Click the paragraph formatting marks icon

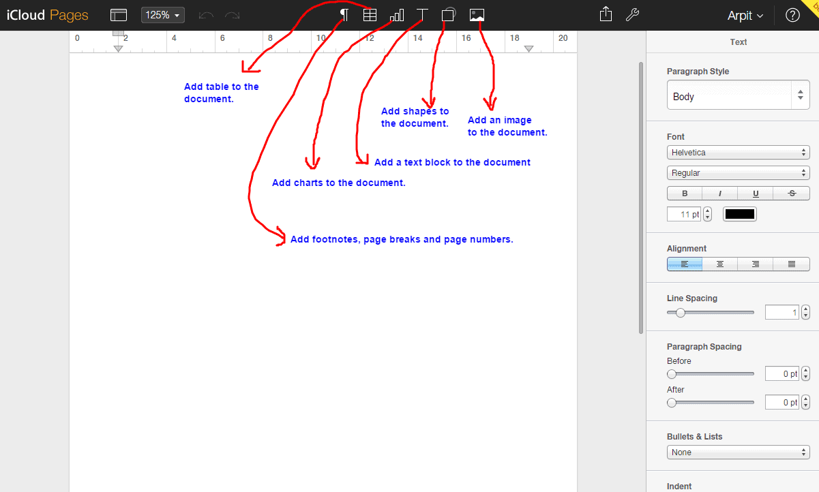pos(344,14)
